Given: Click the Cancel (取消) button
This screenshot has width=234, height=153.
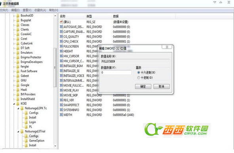Looking at the screenshot, I should pos(162,87).
